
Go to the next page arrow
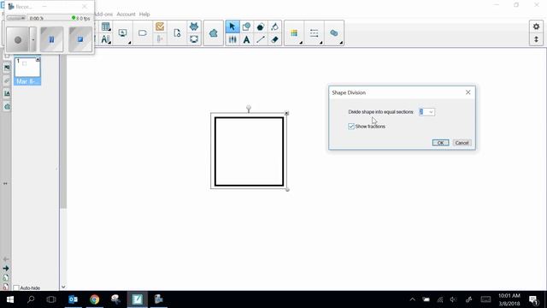6,268
